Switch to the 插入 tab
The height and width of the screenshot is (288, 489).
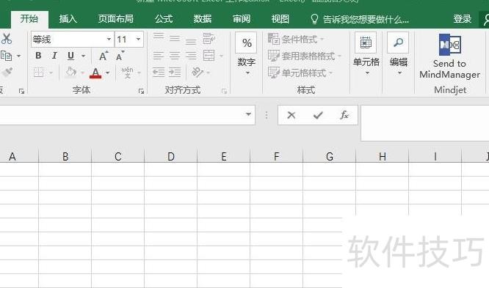[68, 19]
